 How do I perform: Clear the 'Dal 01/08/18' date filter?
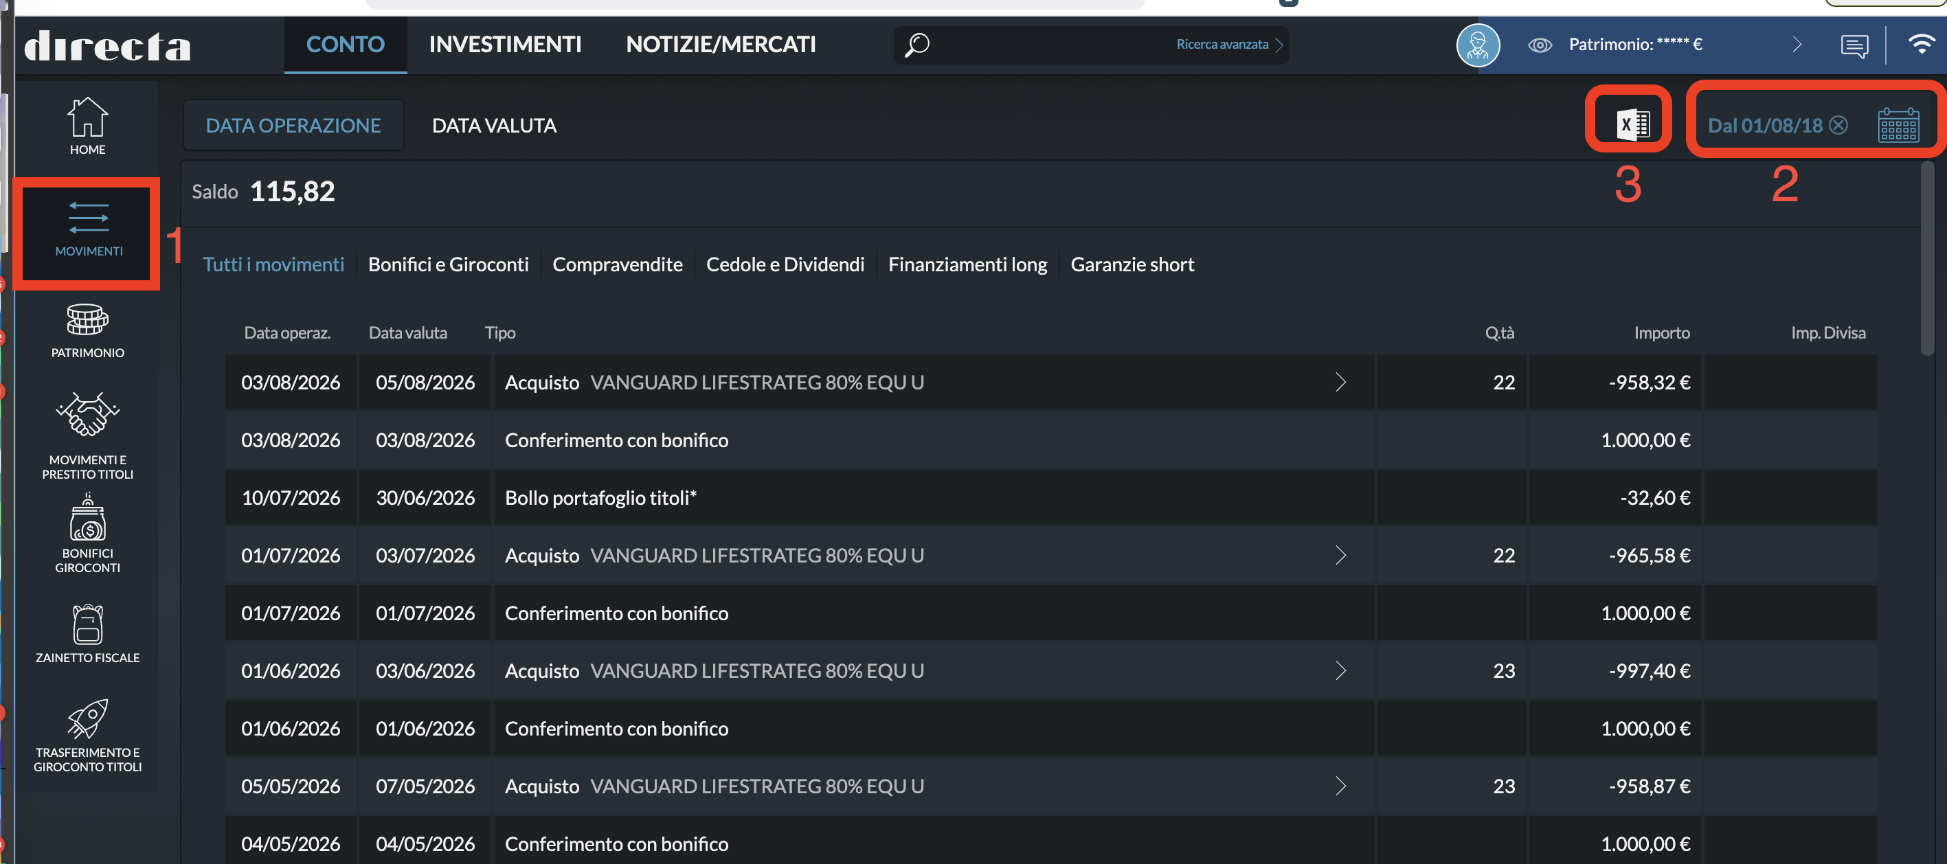(1838, 125)
